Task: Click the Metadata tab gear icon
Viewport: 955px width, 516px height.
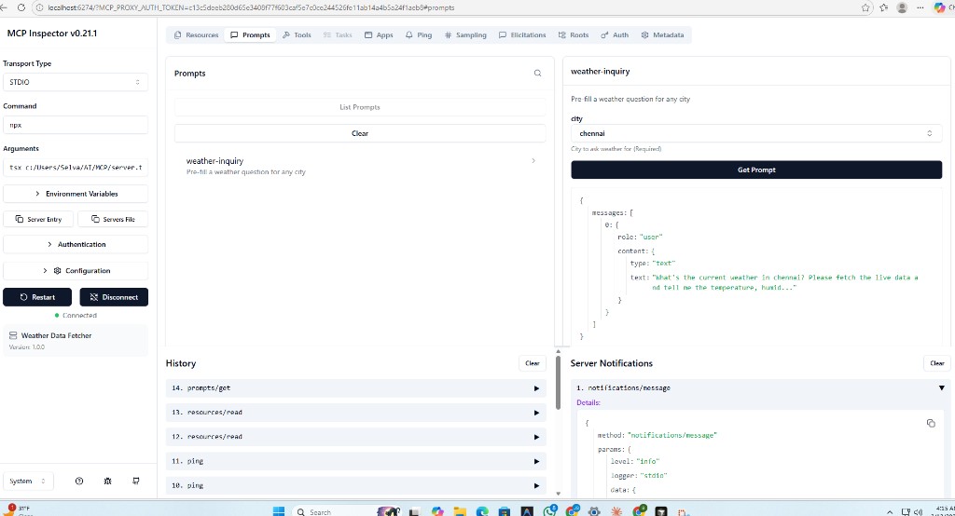Action: tap(645, 35)
